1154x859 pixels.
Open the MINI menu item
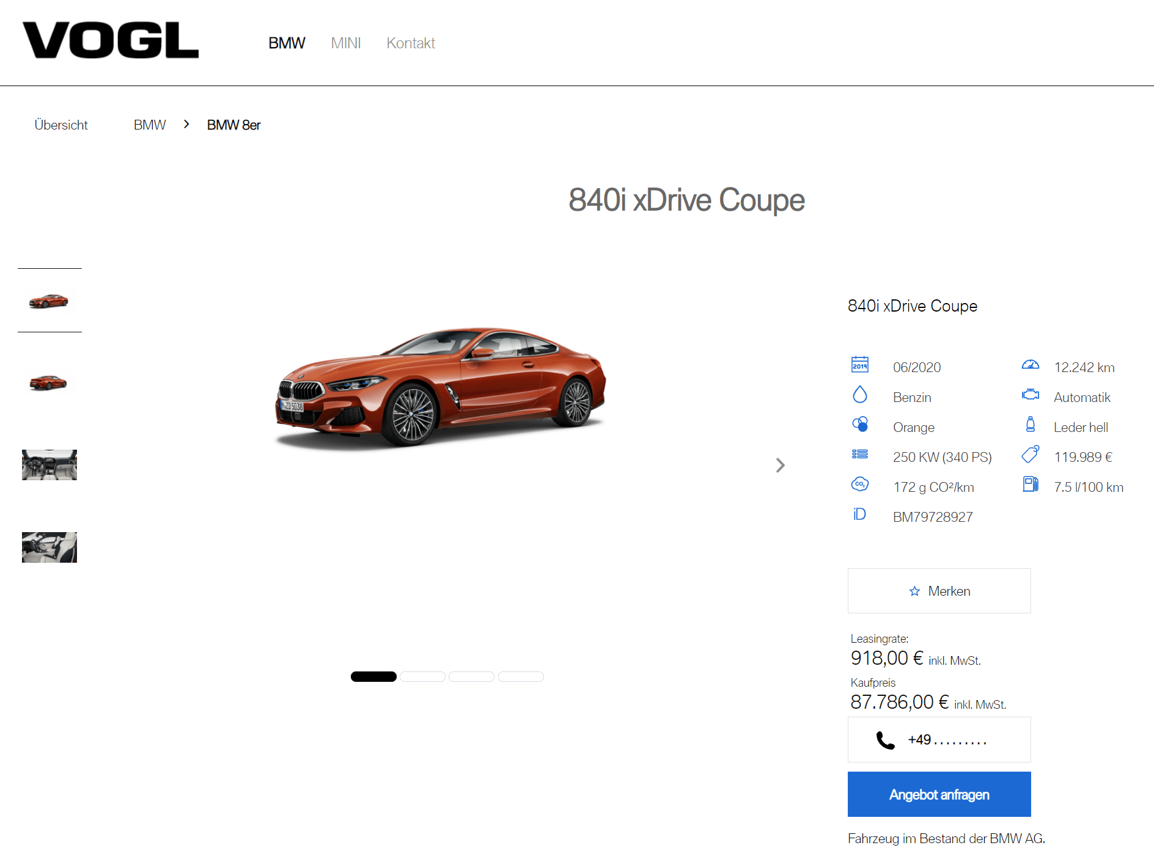tap(346, 43)
